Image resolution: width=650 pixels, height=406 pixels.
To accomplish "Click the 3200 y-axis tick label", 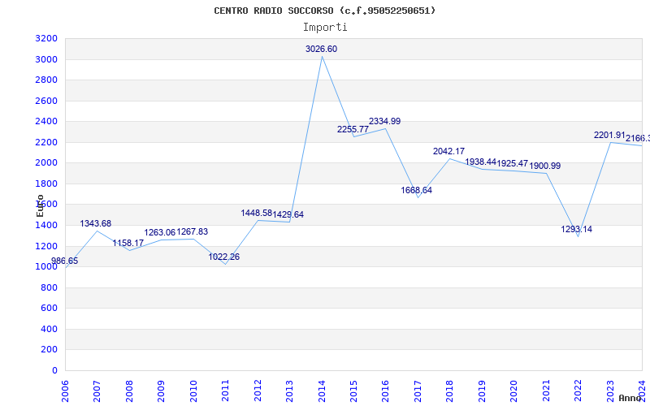I will 46,39.
